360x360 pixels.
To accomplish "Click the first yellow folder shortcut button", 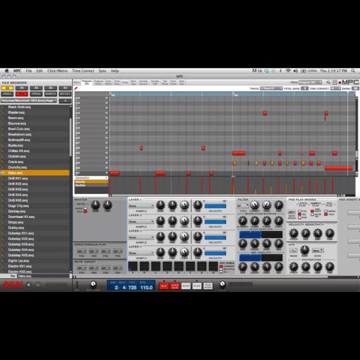I will (x=7, y=88).
